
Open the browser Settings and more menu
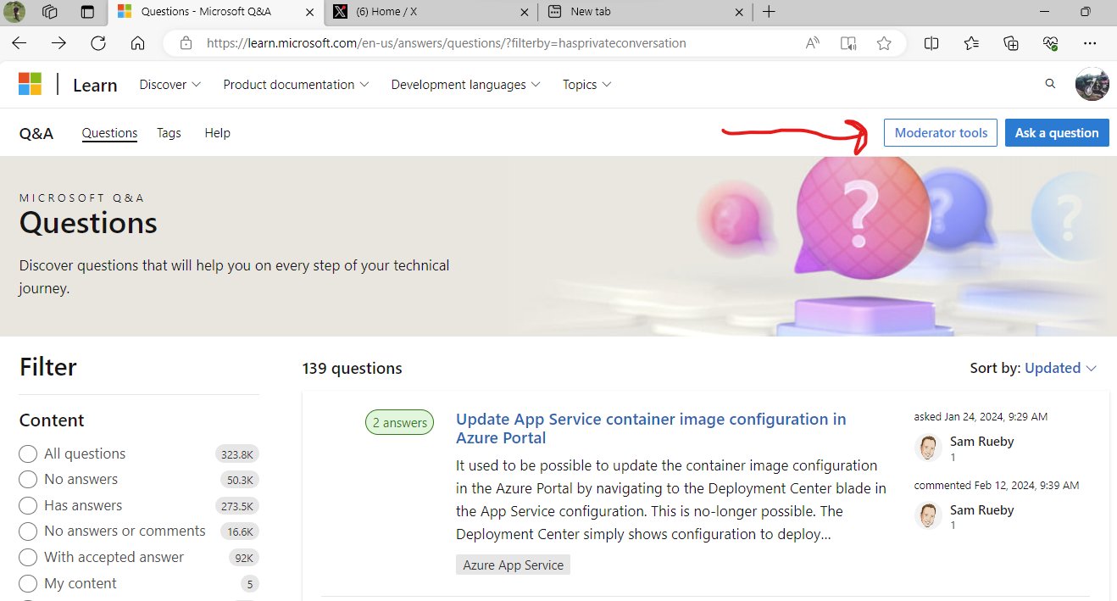coord(1091,43)
